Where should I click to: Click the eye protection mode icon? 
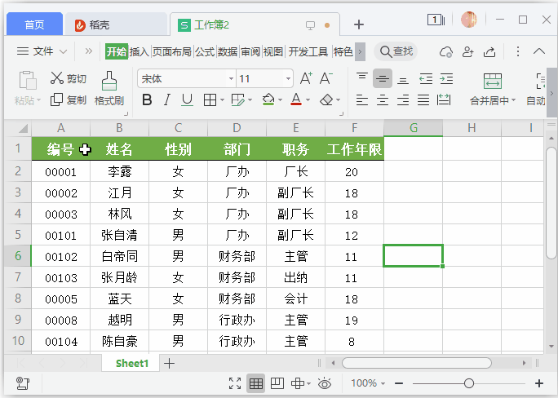[325, 383]
